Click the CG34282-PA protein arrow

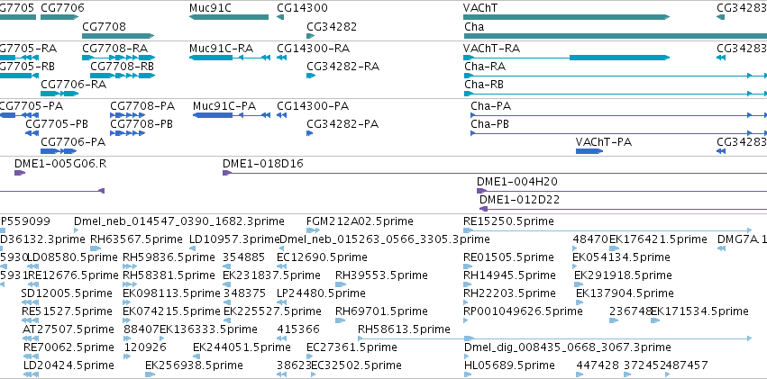pyautogui.click(x=310, y=133)
